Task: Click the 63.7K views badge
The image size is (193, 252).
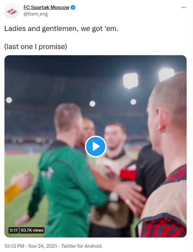Action: tap(32, 230)
